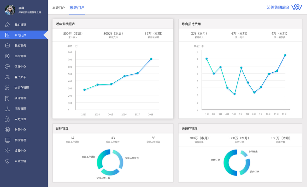Click the 艺美集团后台 title text
Image resolution: width=307 pixels, height=187 pixels.
[x=278, y=7]
